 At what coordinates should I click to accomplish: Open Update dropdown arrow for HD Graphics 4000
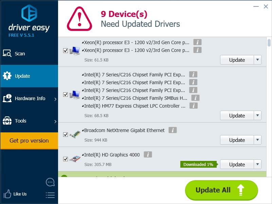pos(258,164)
